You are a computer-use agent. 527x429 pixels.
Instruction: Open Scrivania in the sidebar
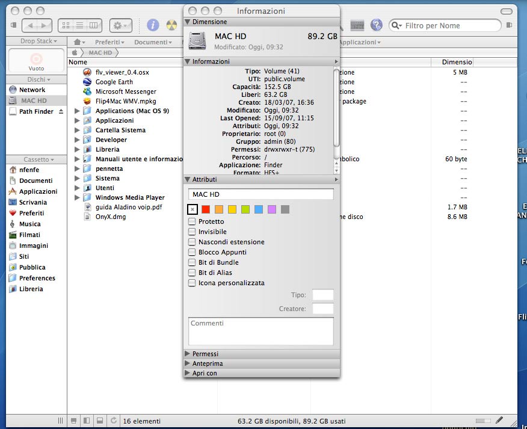click(x=33, y=202)
